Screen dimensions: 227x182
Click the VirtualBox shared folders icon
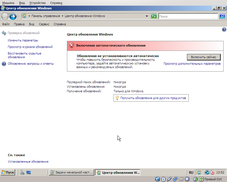181,179
